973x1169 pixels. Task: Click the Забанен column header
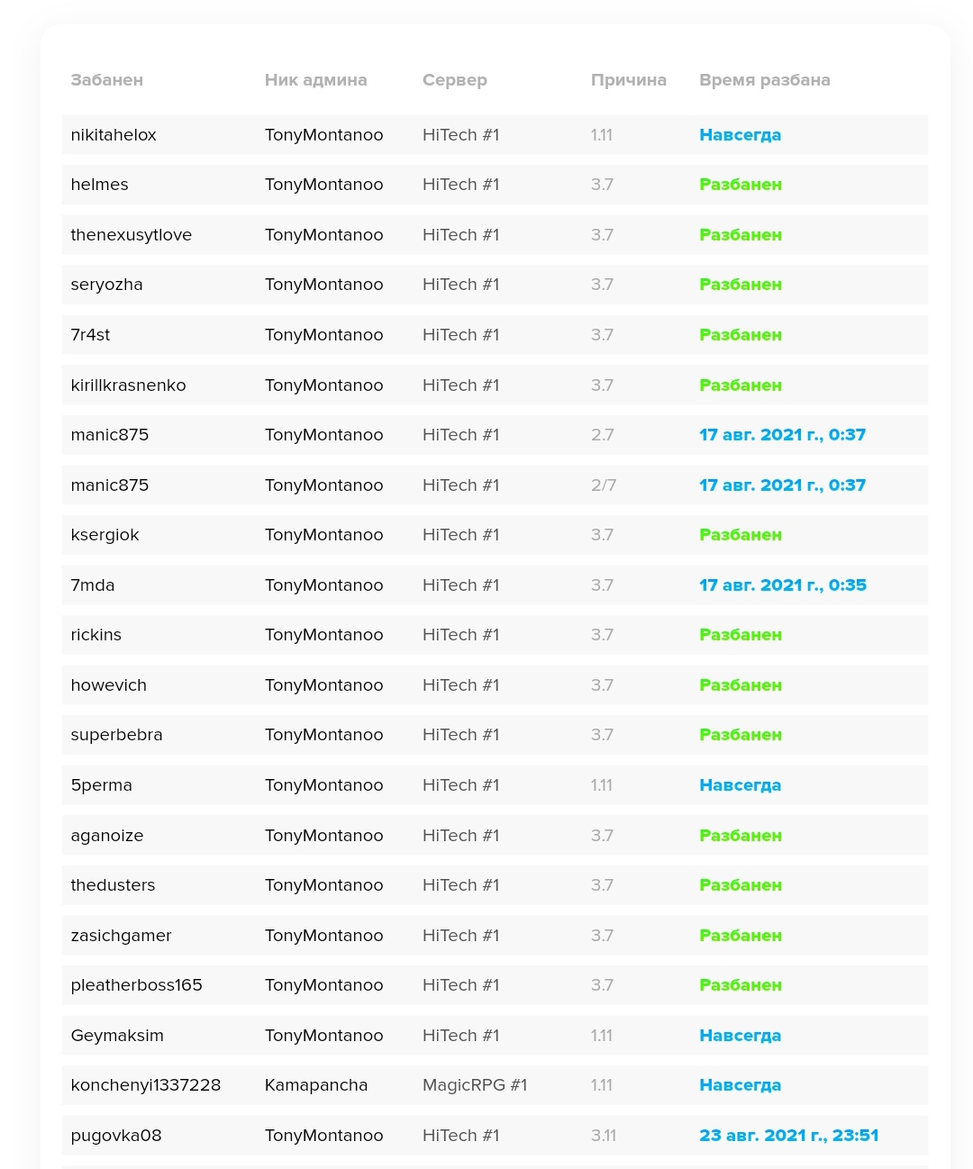pos(106,80)
